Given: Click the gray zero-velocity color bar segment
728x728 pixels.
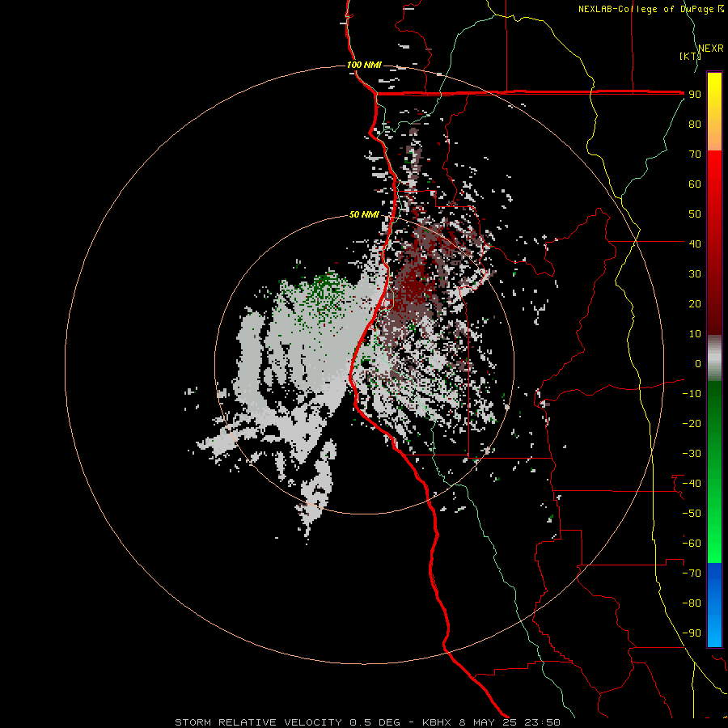Looking at the screenshot, I should click(x=714, y=358).
